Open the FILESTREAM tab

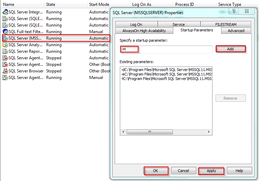(x=226, y=24)
